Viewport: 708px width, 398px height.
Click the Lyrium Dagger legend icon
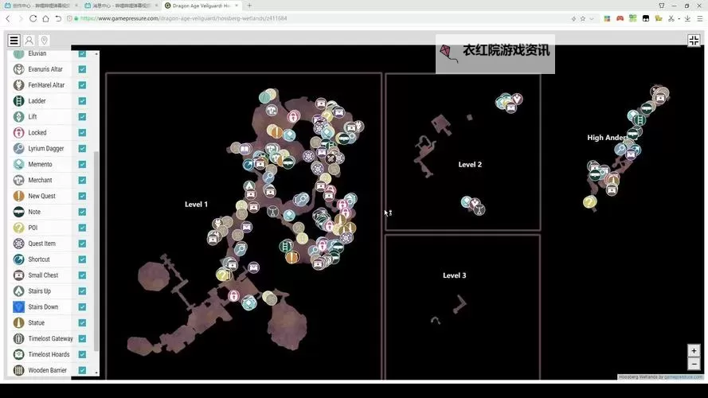[18, 149]
